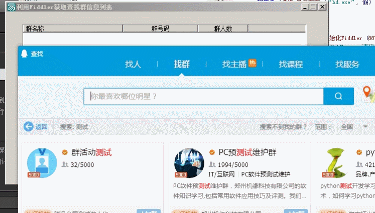This screenshot has height=213, width=375.
Task: Expand the 范围 全国 region dropdown
Action: [x=365, y=127]
